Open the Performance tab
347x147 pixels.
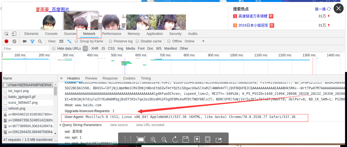pyautogui.click(x=112, y=34)
